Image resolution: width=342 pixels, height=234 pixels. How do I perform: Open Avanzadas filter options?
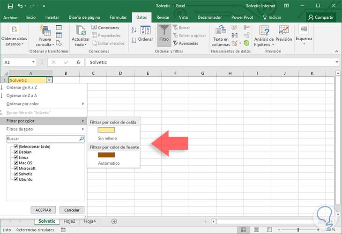pos(186,43)
